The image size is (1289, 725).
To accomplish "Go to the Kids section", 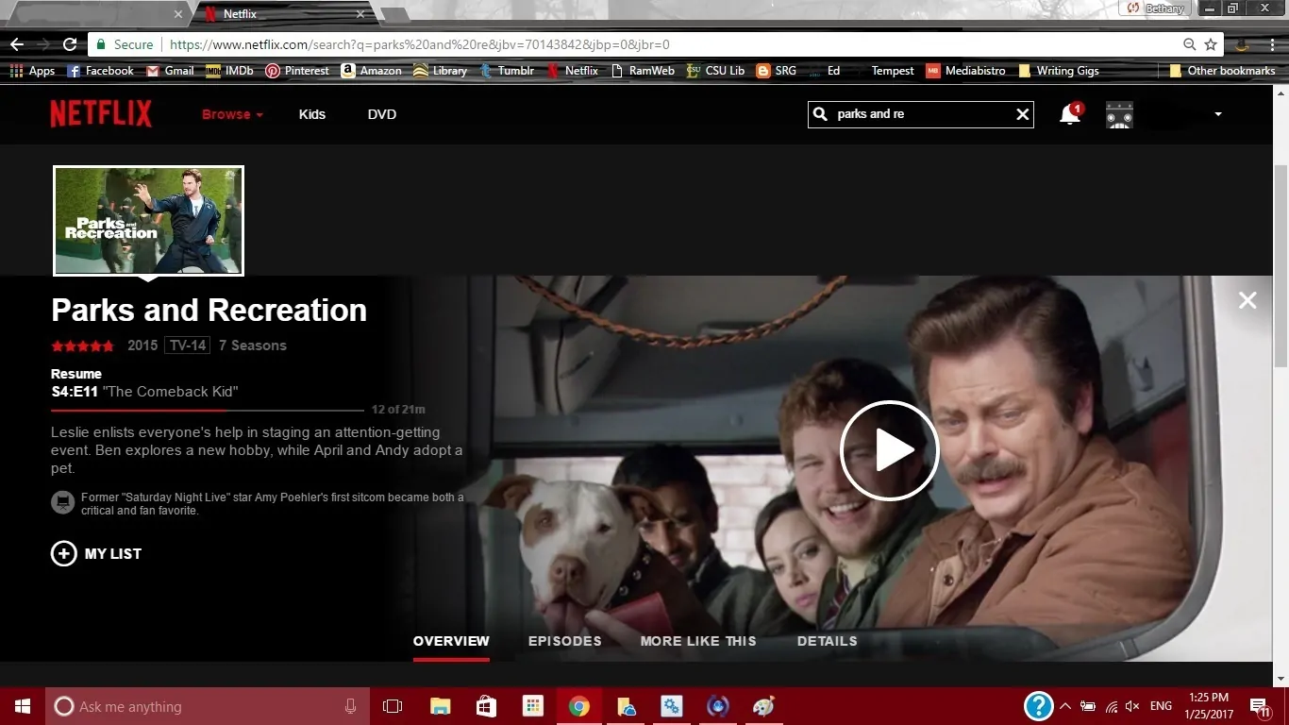I will [x=312, y=114].
